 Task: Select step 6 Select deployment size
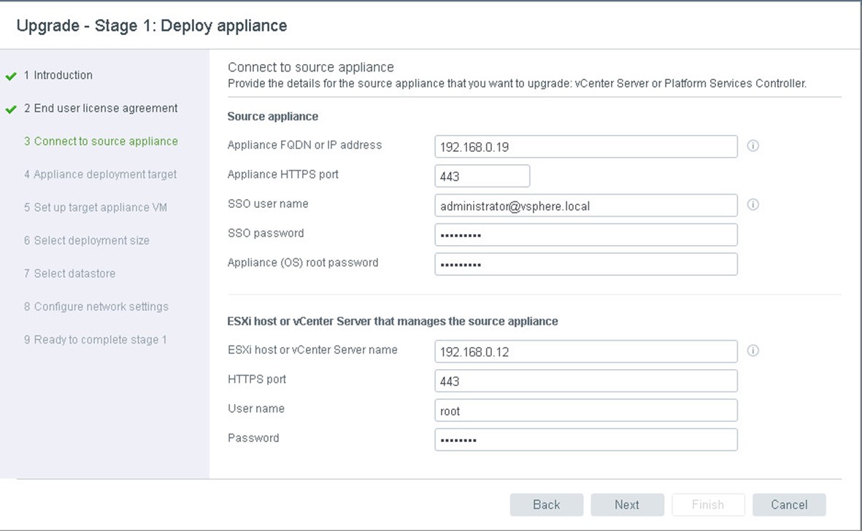tap(86, 240)
